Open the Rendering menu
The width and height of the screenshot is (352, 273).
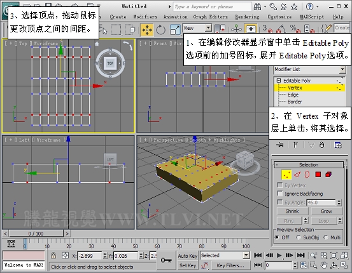[247, 17]
